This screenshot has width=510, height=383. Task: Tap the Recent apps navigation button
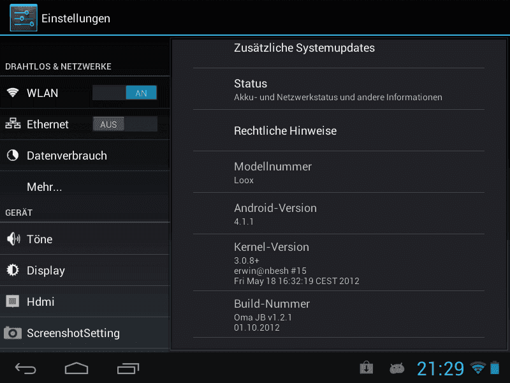[x=128, y=368]
